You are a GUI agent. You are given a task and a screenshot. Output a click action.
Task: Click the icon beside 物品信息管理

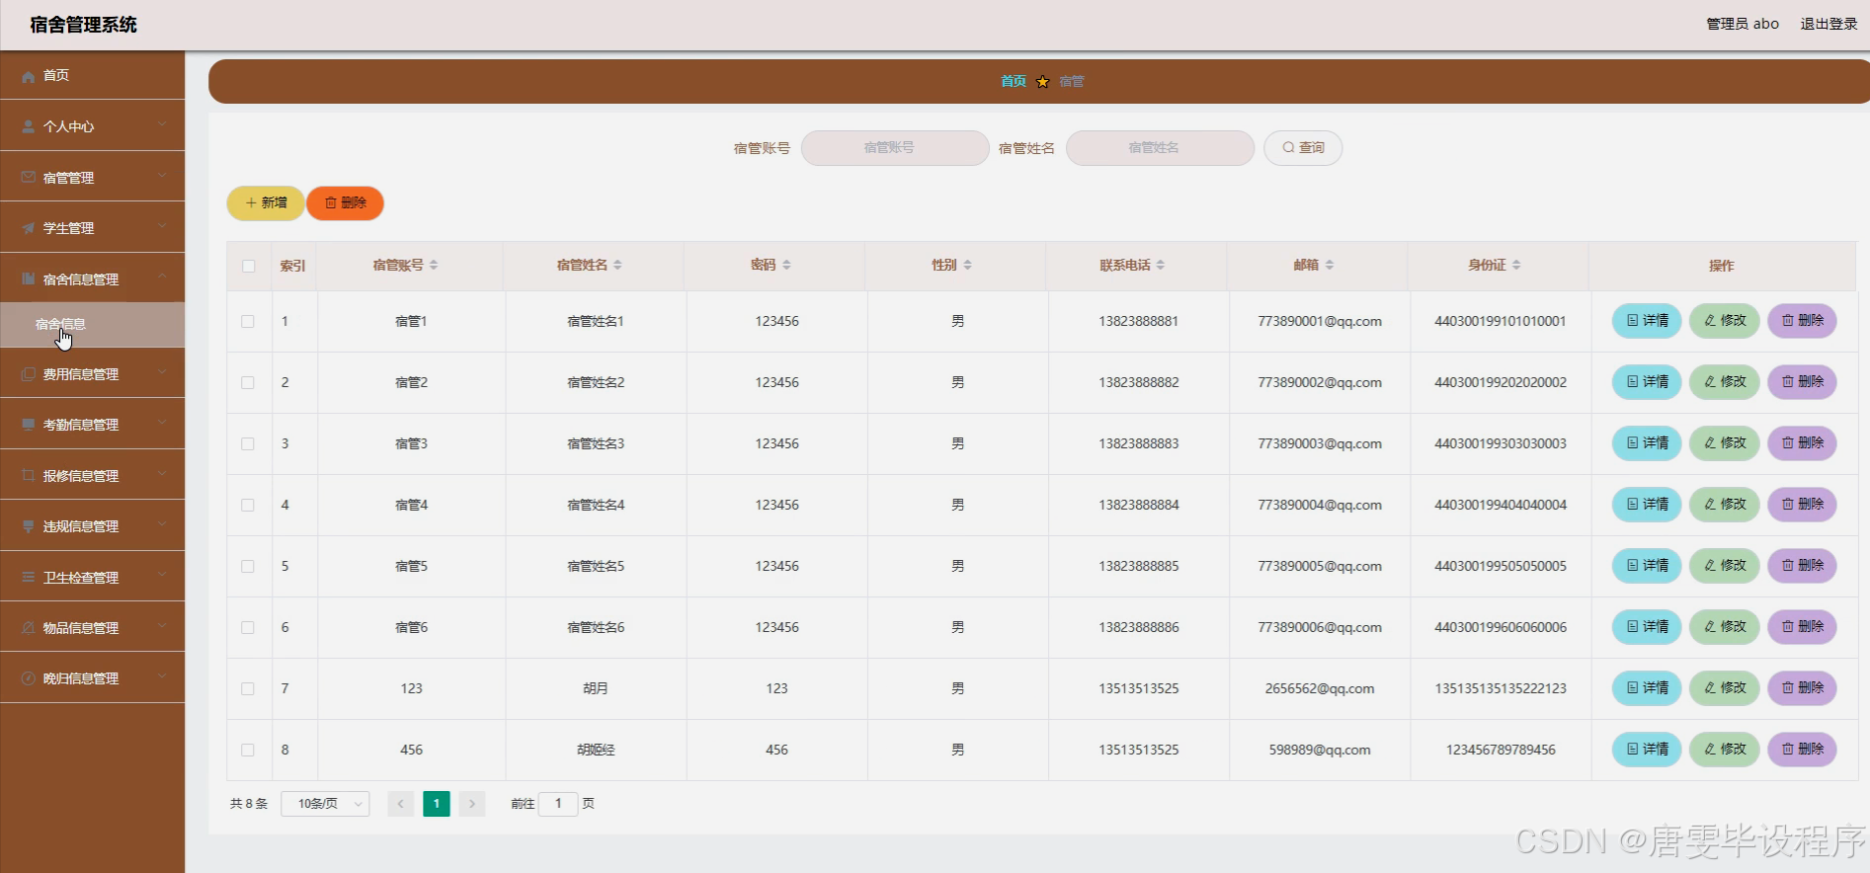tap(29, 628)
